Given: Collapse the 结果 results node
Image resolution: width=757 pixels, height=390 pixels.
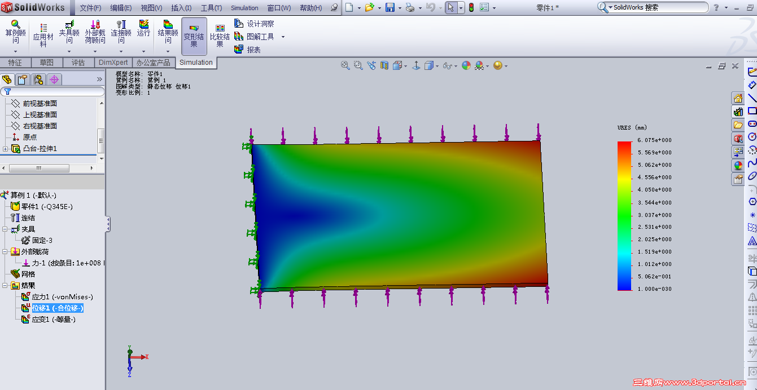Looking at the screenshot, I should pyautogui.click(x=5, y=286).
